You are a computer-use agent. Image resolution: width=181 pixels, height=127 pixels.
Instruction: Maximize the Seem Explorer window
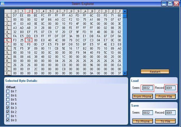(x=170, y=4)
